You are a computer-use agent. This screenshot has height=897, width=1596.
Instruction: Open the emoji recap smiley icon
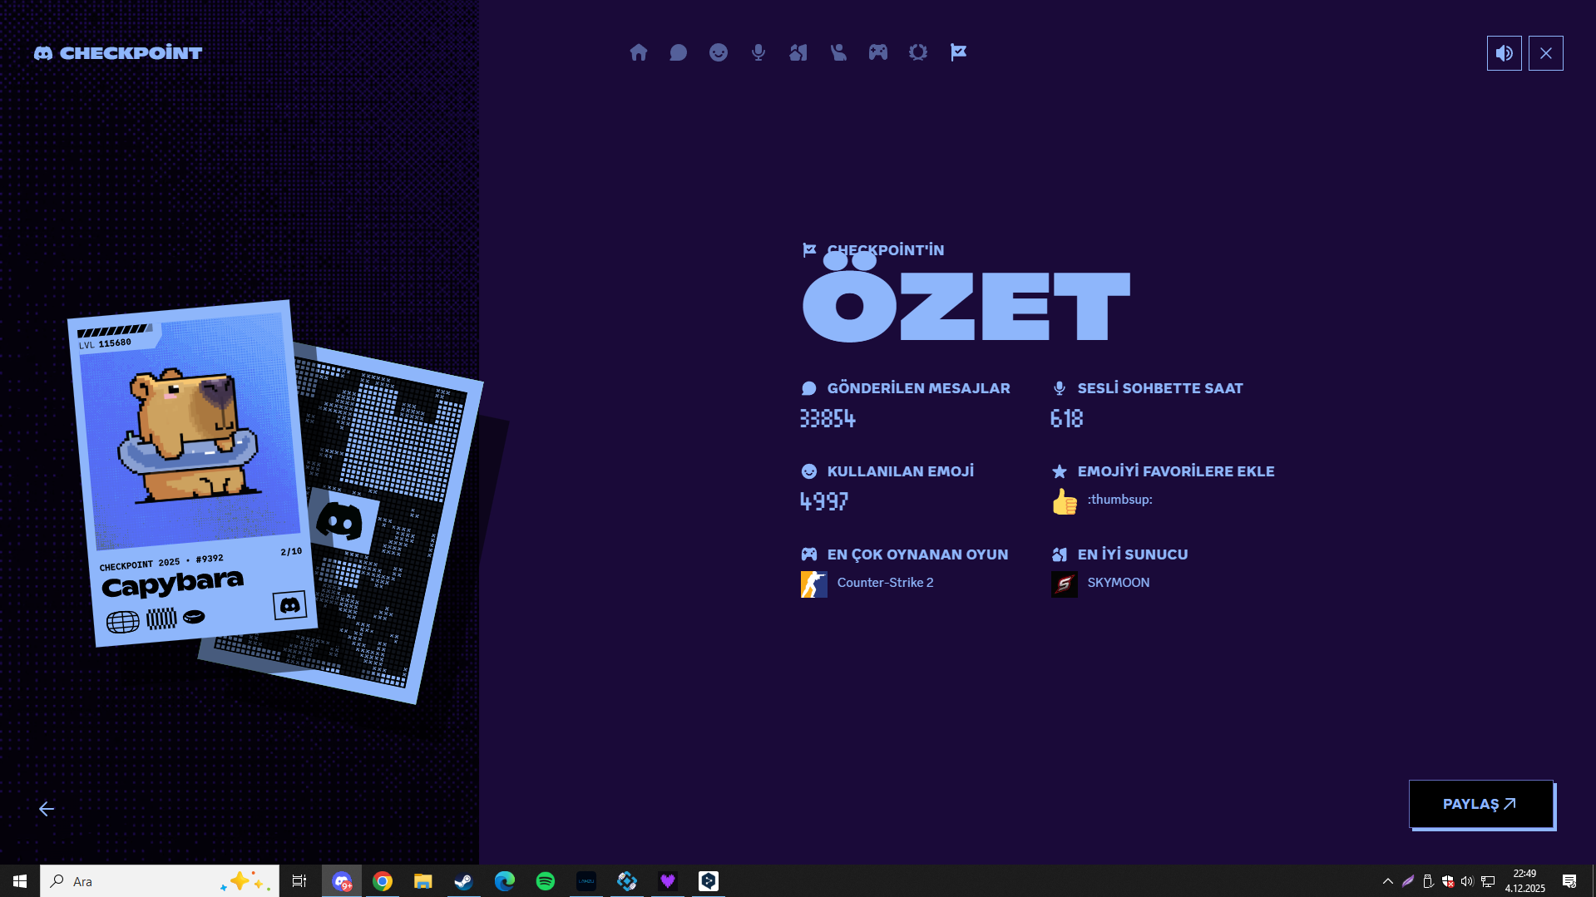(718, 52)
